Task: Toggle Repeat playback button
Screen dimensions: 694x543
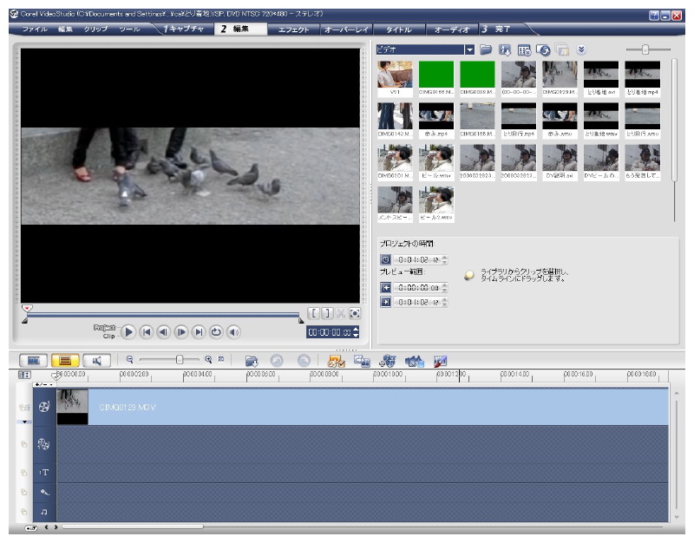Action: coord(216,331)
